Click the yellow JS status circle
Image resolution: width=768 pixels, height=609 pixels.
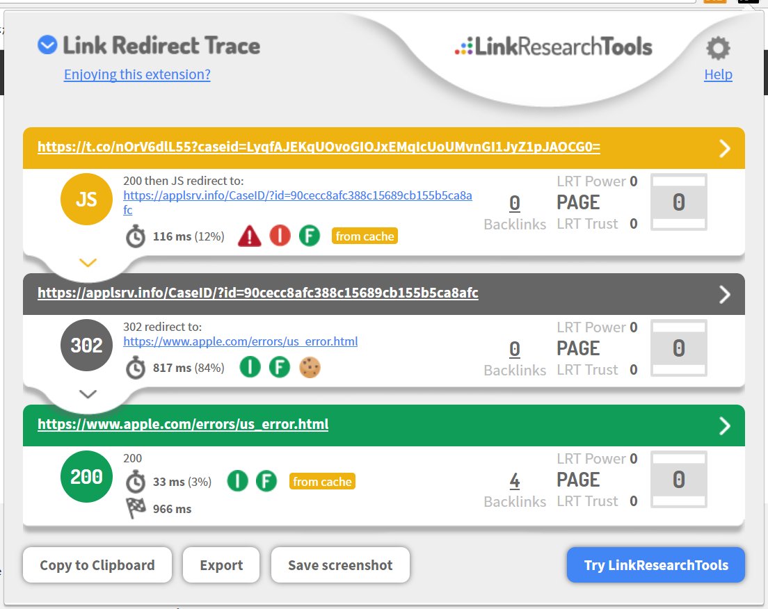(x=86, y=200)
